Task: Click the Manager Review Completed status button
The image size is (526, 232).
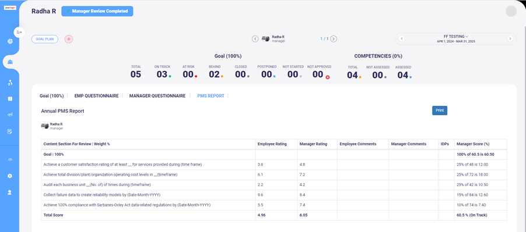Action: click(97, 11)
